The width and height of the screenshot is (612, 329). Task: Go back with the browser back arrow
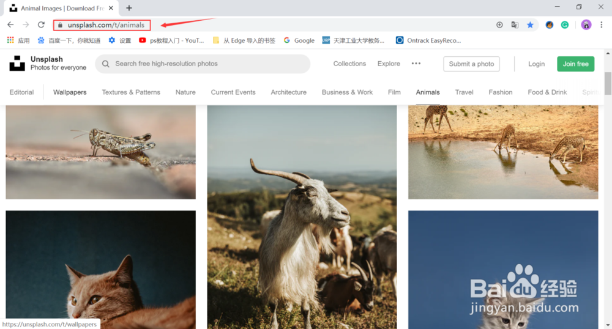(x=10, y=24)
